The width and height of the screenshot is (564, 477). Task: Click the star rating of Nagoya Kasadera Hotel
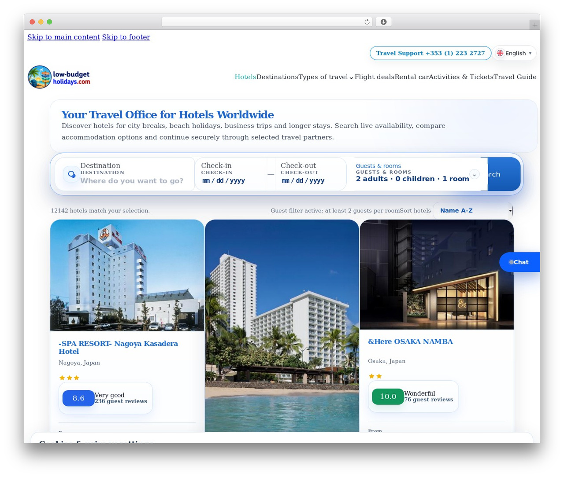point(69,378)
